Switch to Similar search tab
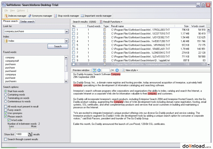Screen dimensions: 213x149 (27, 22)
